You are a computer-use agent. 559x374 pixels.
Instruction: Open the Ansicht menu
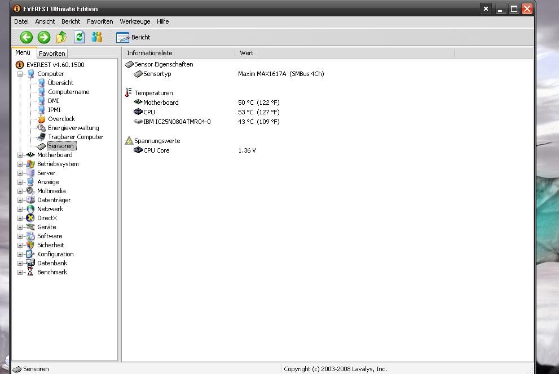pos(45,21)
